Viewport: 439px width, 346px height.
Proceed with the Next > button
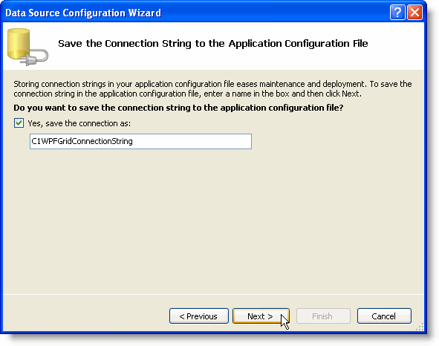(261, 316)
